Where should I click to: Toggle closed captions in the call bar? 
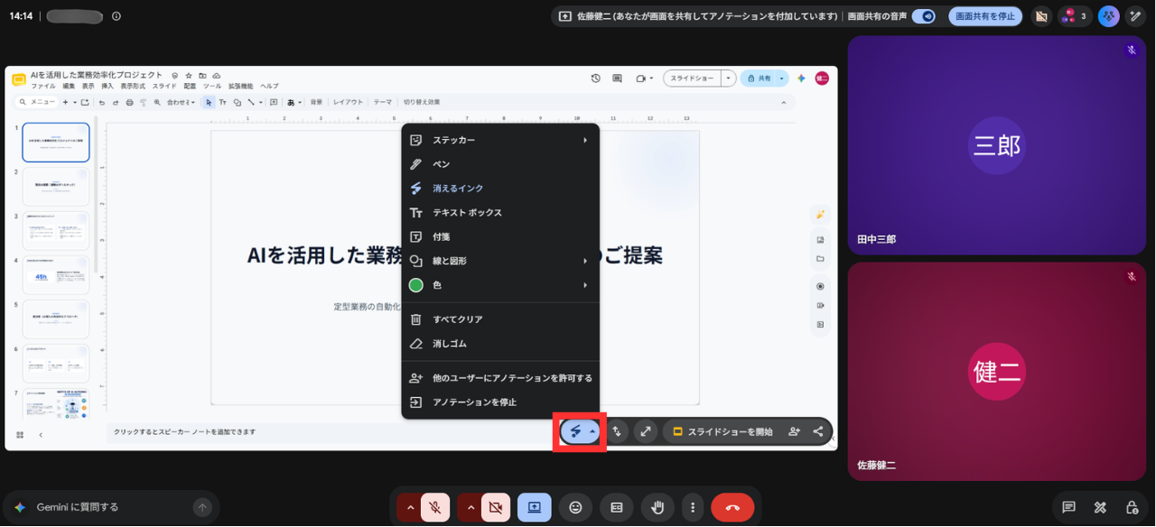[x=617, y=508]
